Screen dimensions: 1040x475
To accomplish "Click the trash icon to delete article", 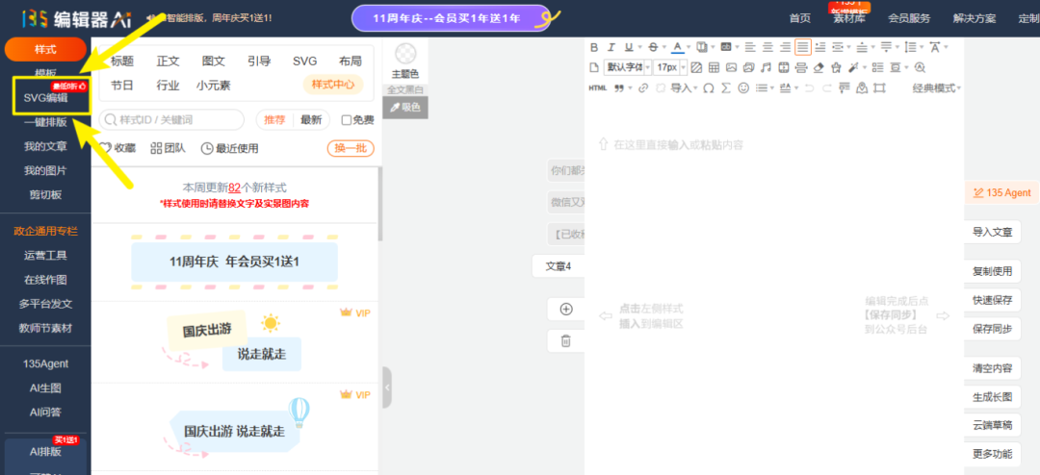I will click(566, 340).
